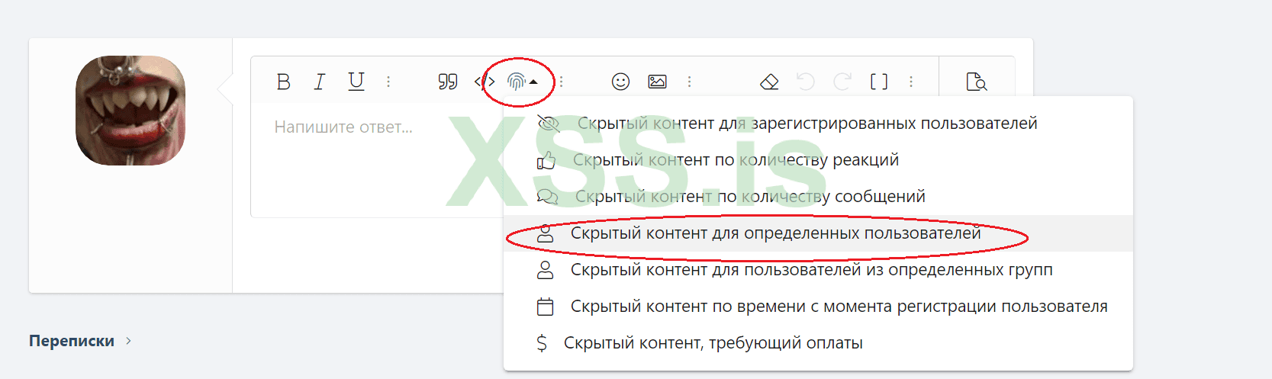Toggle bold formatting

283,82
